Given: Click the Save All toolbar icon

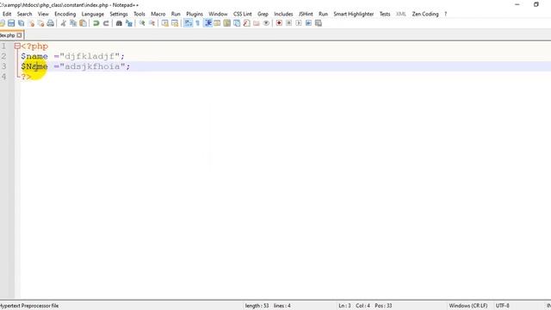Looking at the screenshot, I should pyautogui.click(x=21, y=23).
